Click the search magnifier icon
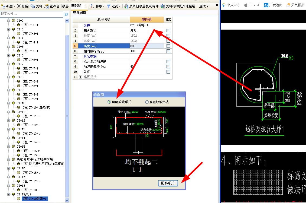Image resolution: width=306 pixels, height=203 pixels. (66, 14)
